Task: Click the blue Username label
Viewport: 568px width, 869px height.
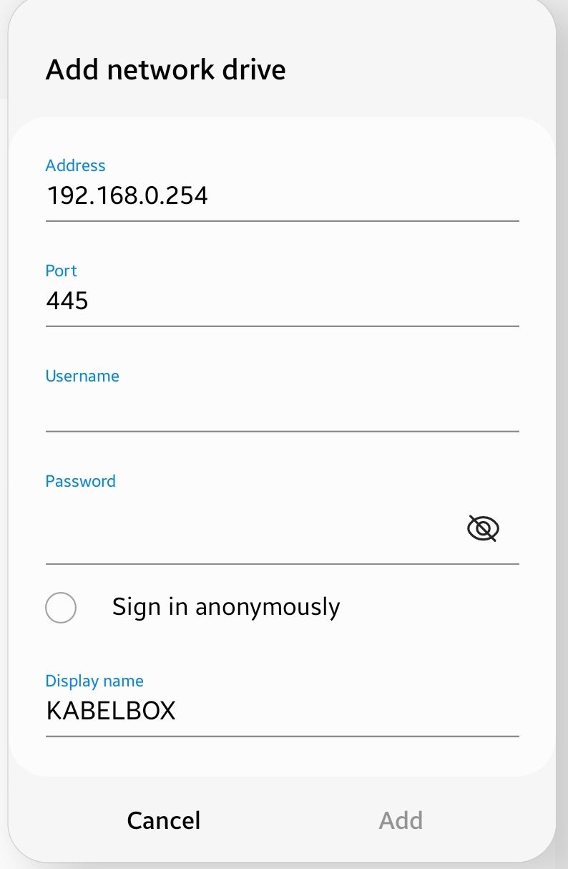Action: [82, 376]
